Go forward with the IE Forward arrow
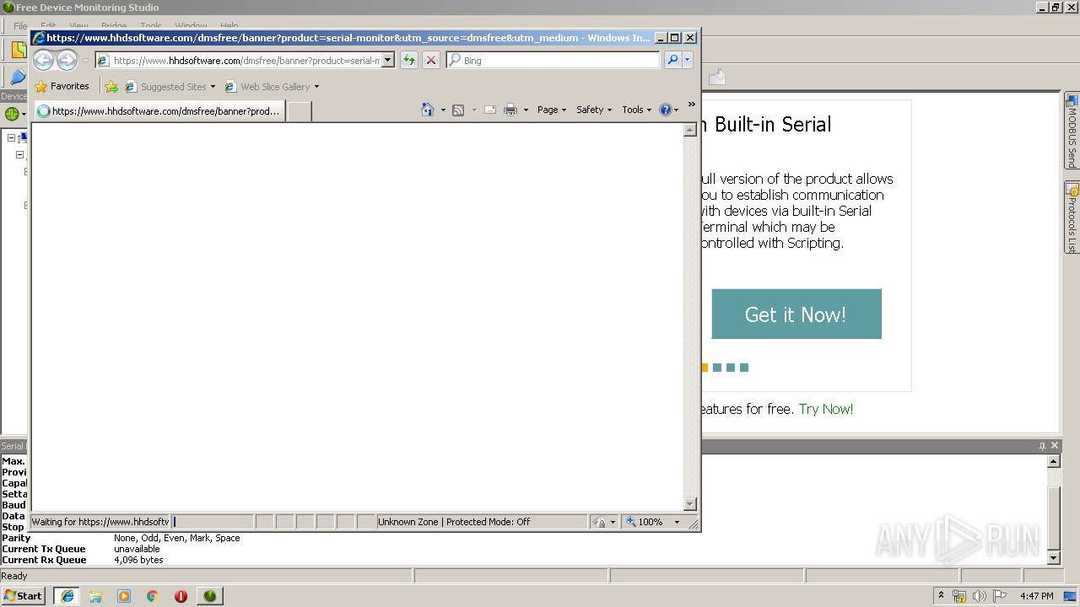The width and height of the screenshot is (1080, 607). (67, 61)
